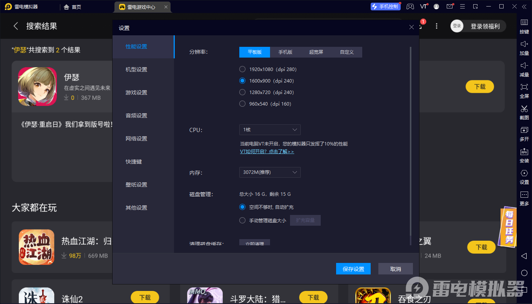This screenshot has width=532, height=304.
Task: Save settings with the 保存设置 button
Action: (x=353, y=269)
